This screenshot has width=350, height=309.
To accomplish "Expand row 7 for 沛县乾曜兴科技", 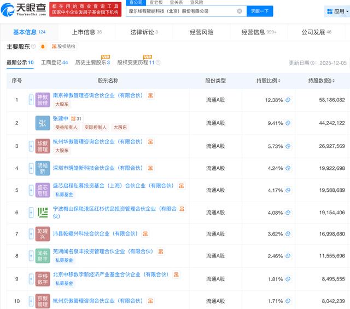I will click(x=31, y=234).
